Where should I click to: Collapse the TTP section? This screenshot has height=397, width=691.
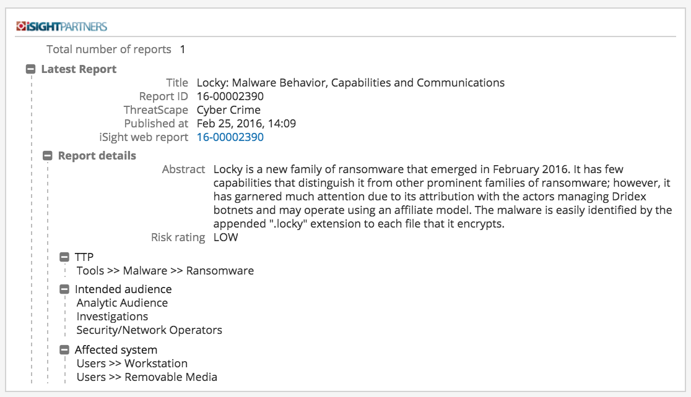(x=64, y=257)
